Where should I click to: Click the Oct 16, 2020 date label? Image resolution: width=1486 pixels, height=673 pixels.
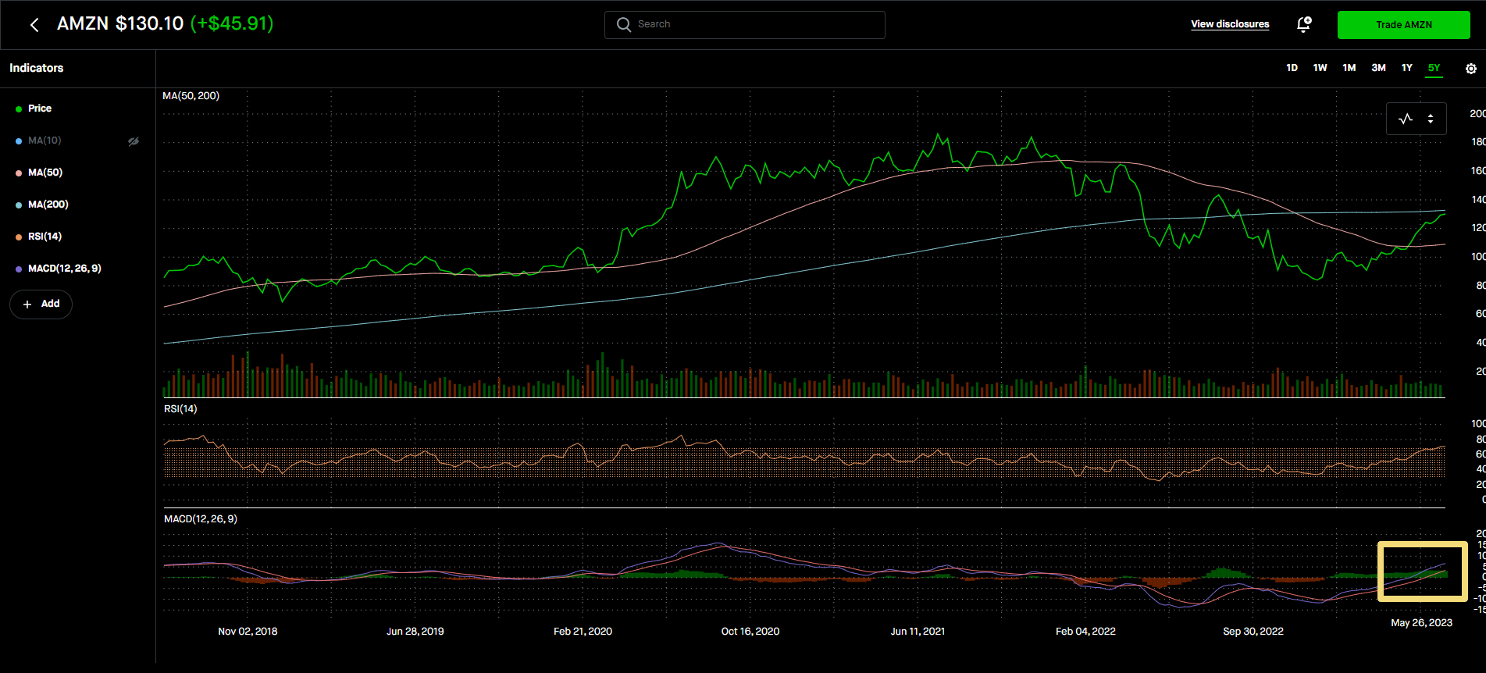(x=750, y=632)
